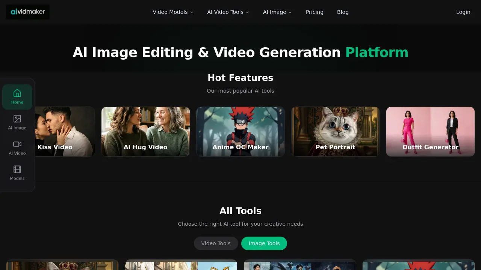The image size is (481, 270).
Task: Open the Outfit Generator card
Action: [430, 132]
